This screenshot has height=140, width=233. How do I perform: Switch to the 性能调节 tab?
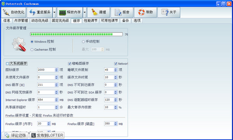(x=90, y=21)
